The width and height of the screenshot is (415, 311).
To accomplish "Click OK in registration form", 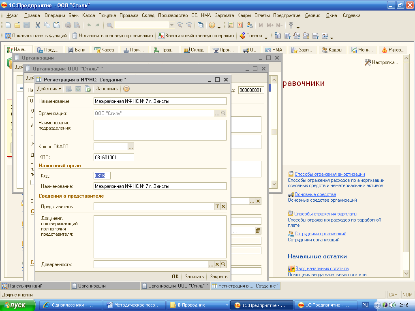I will [x=175, y=276].
